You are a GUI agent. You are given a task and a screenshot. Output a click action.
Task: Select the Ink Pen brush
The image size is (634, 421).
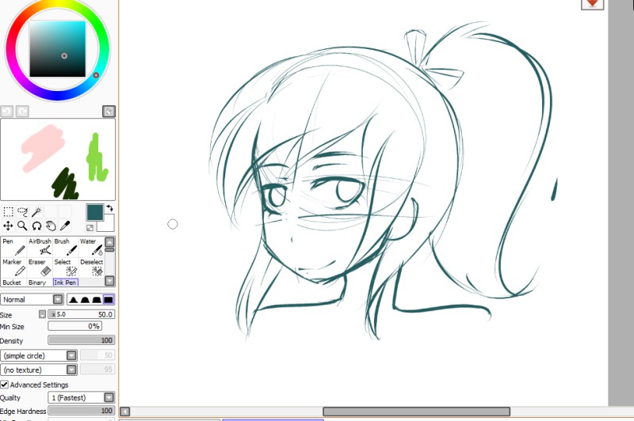pyautogui.click(x=66, y=283)
